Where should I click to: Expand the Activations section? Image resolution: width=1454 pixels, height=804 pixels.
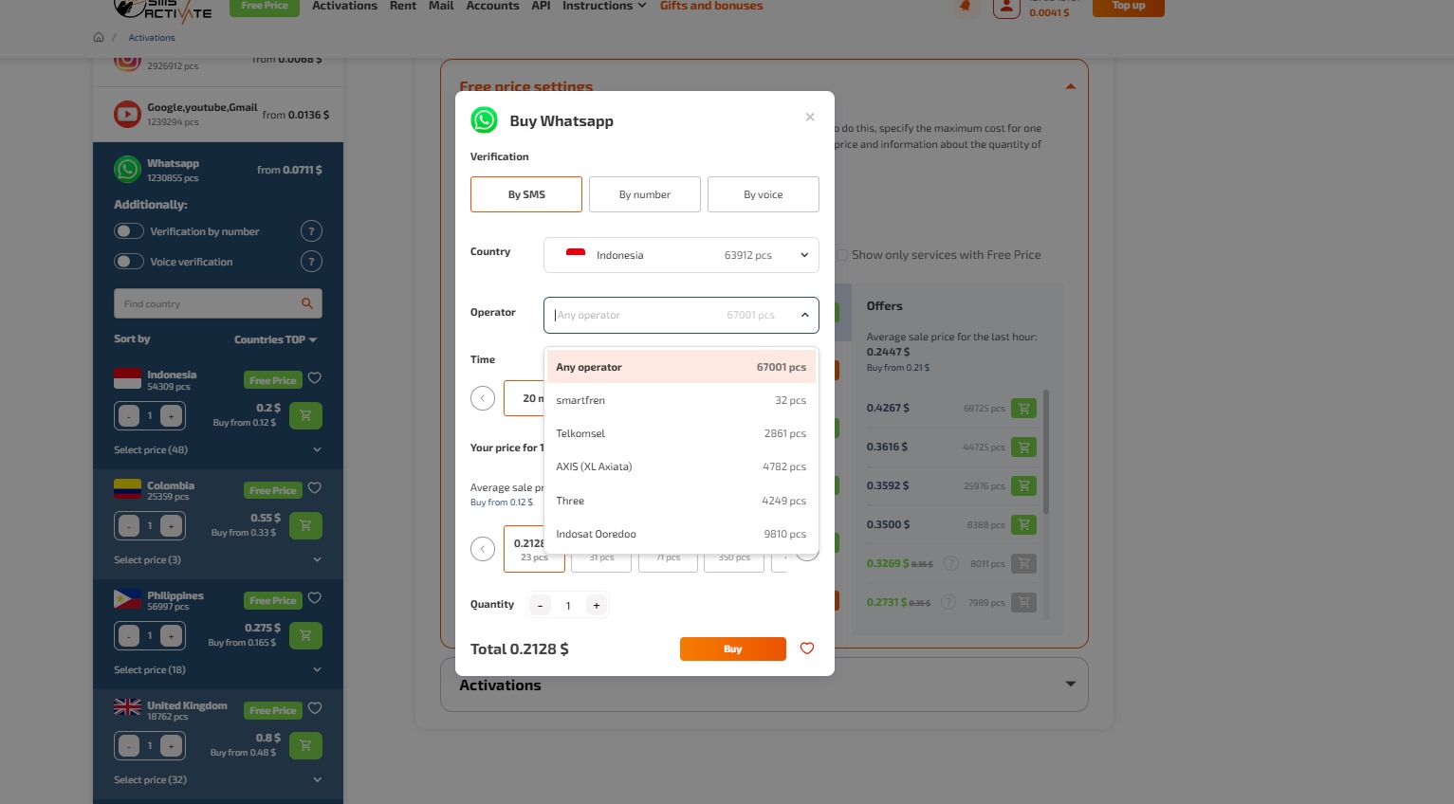(x=1070, y=685)
